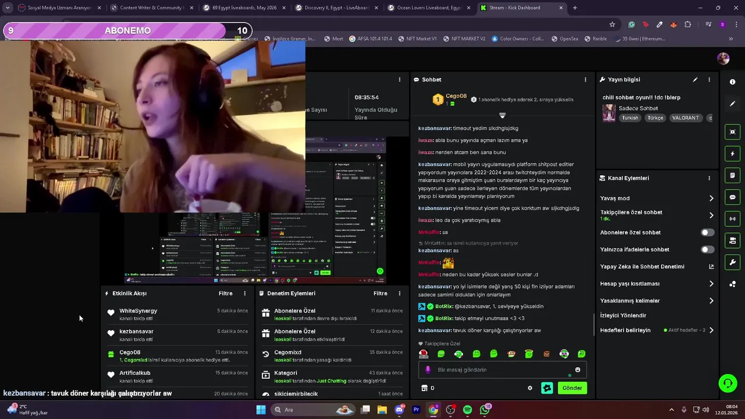Screen dimensions: 745x419
Task: Expand the Yavaş mod option
Action: point(711,198)
